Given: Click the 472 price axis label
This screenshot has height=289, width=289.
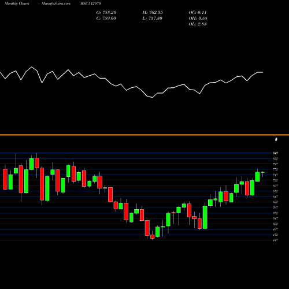Looking at the screenshot, I should (275, 235).
